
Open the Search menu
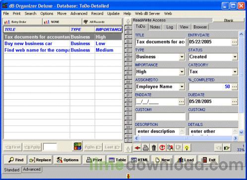point(30,13)
